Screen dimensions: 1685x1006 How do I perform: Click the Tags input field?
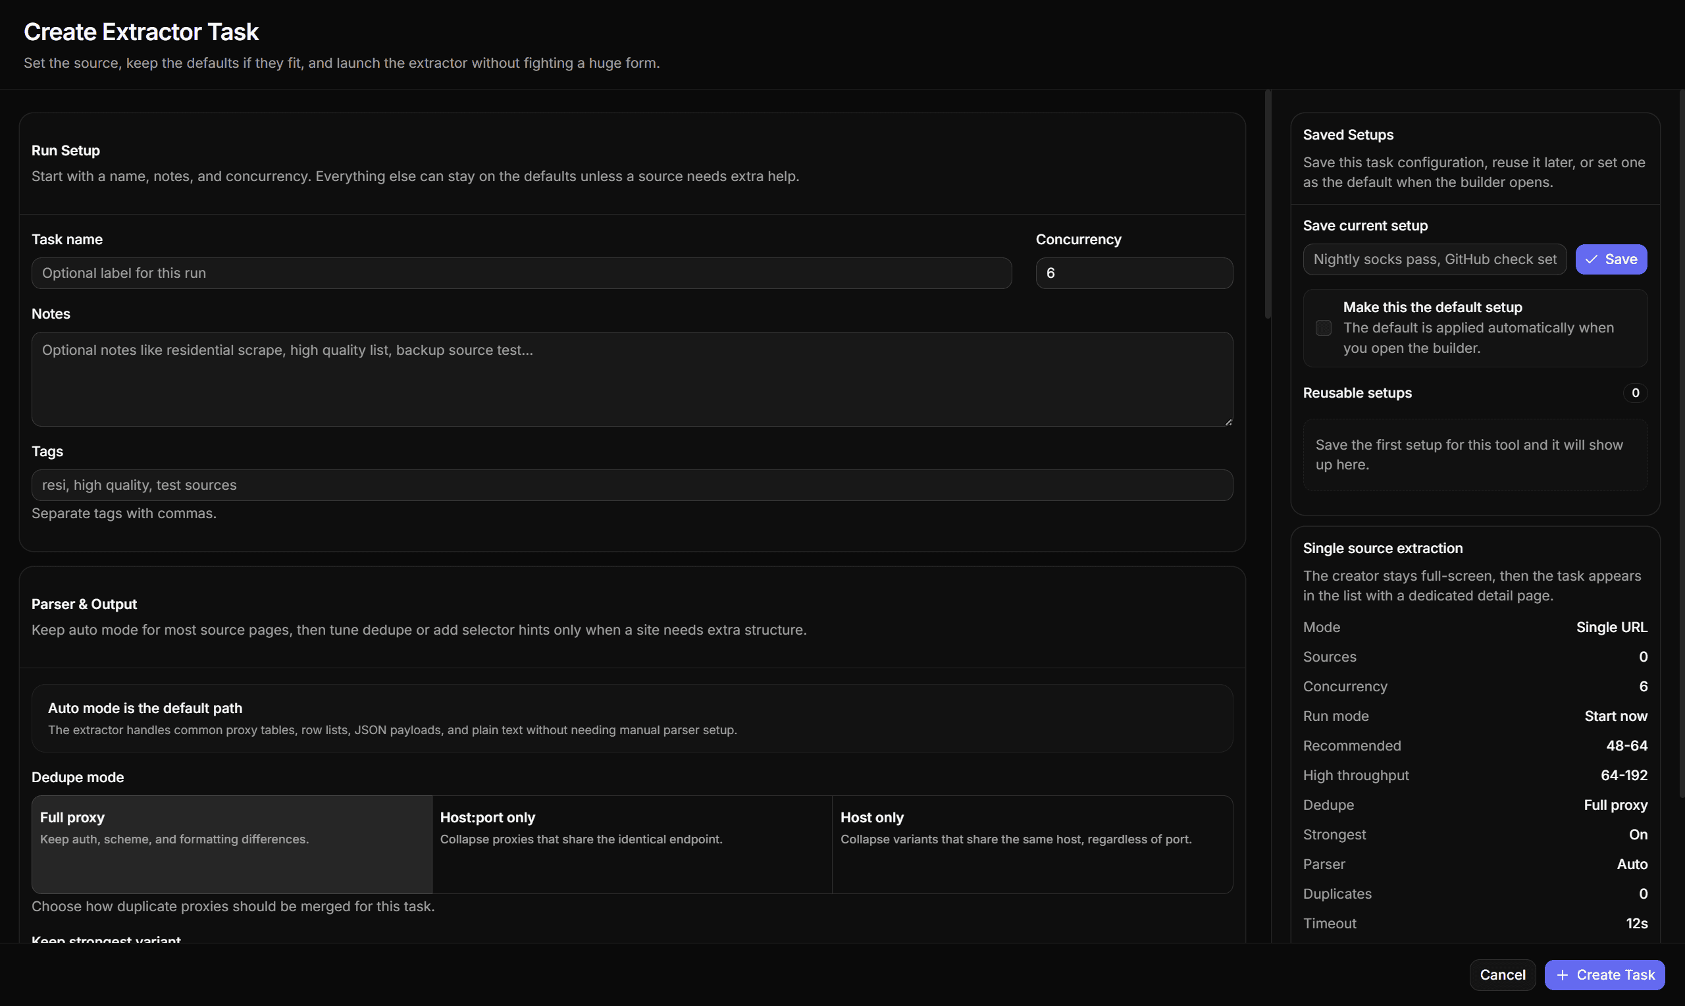pyautogui.click(x=631, y=484)
